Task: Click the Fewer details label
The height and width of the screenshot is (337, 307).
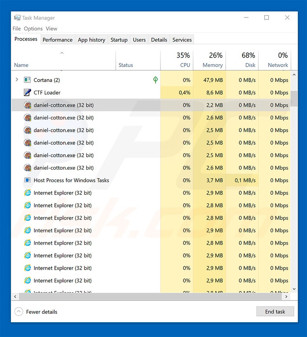Action: click(x=42, y=312)
